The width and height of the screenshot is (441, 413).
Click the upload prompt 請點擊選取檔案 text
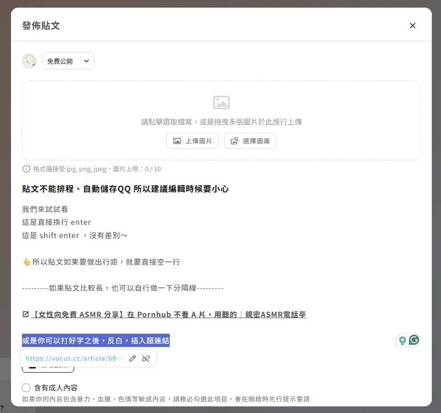coord(222,122)
